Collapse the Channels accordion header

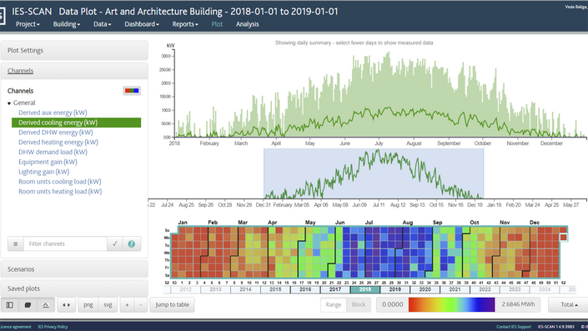pyautogui.click(x=74, y=71)
